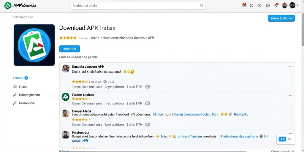The image size is (304, 152).
Task: Click the third reviewer's bearded avatar
Action: click(x=66, y=113)
